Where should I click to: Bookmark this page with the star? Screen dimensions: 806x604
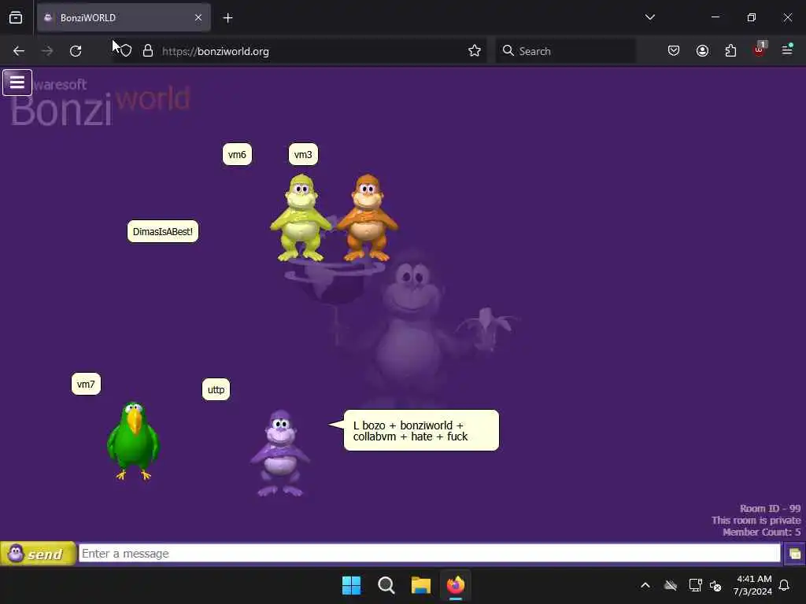coord(475,51)
